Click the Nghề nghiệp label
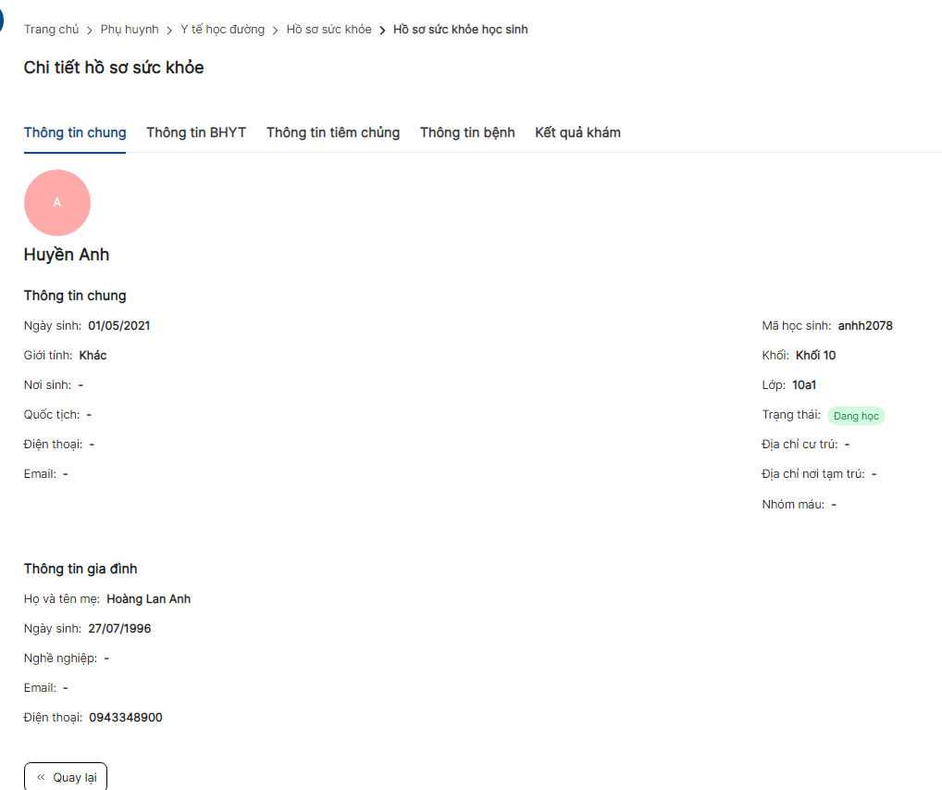This screenshot has height=790, width=942. [60, 658]
